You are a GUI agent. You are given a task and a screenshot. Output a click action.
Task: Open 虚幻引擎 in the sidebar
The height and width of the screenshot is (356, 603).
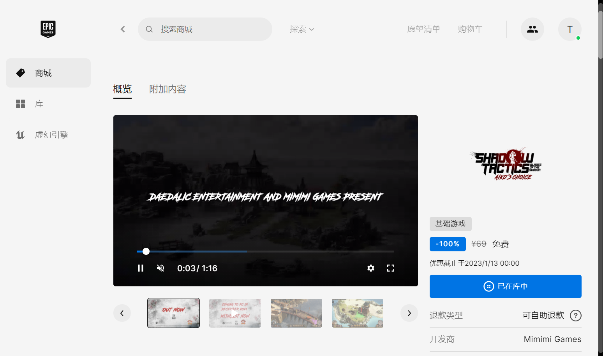pos(48,135)
